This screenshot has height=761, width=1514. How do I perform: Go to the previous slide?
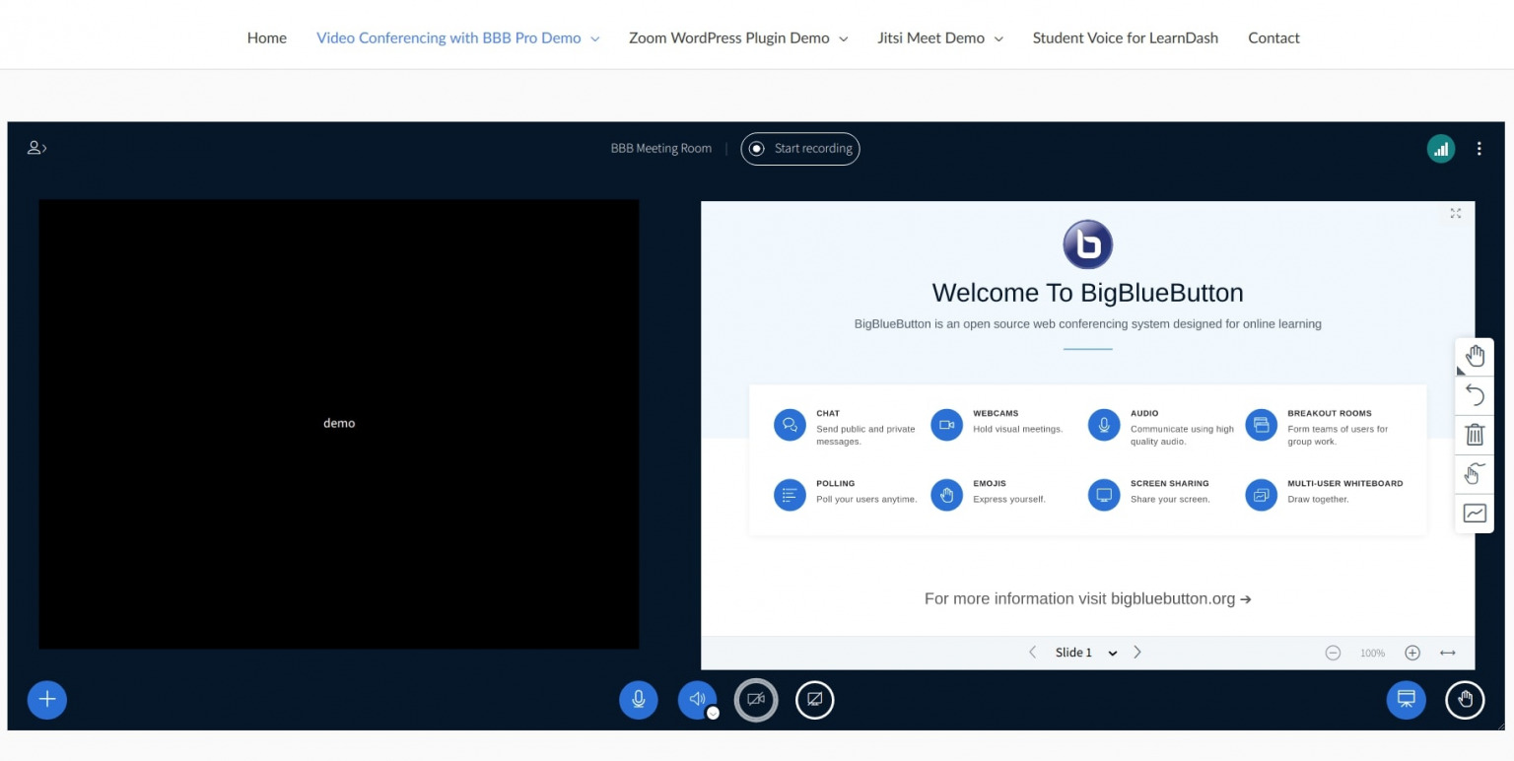1032,653
